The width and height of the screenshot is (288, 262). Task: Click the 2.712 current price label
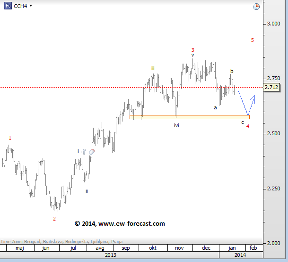[271, 87]
